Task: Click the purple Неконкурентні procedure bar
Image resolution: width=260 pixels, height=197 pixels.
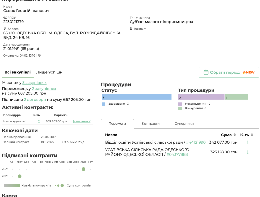Action: pos(201,97)
